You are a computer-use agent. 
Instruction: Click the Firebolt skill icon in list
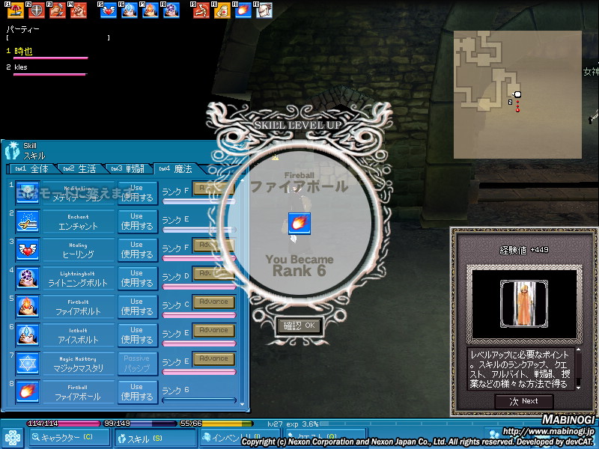coord(28,307)
